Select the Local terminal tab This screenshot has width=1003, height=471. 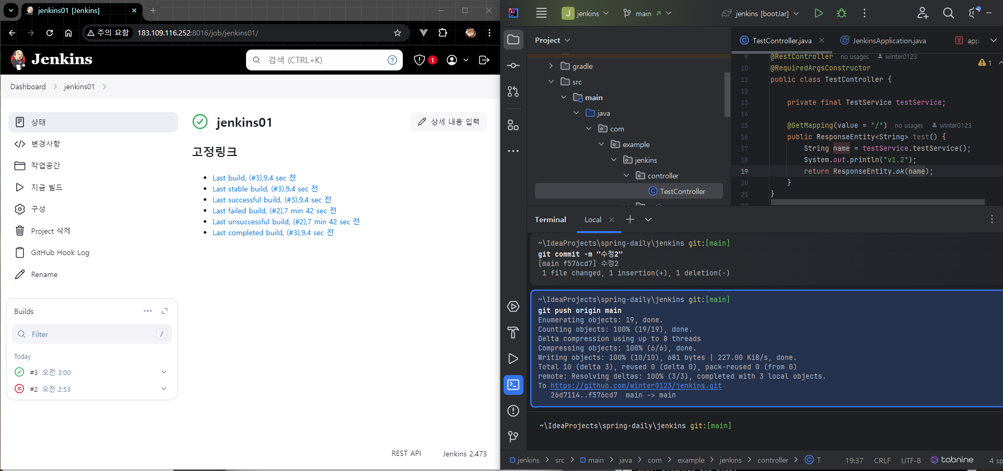[x=593, y=220]
